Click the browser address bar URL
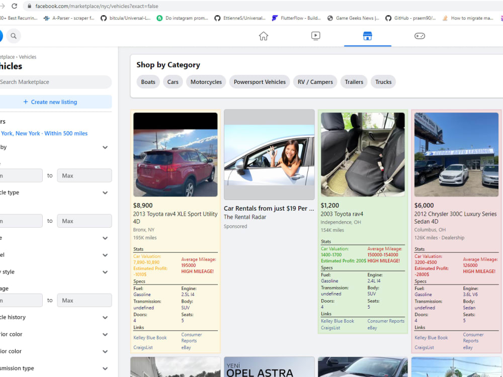The width and height of the screenshot is (503, 377). coord(97,6)
